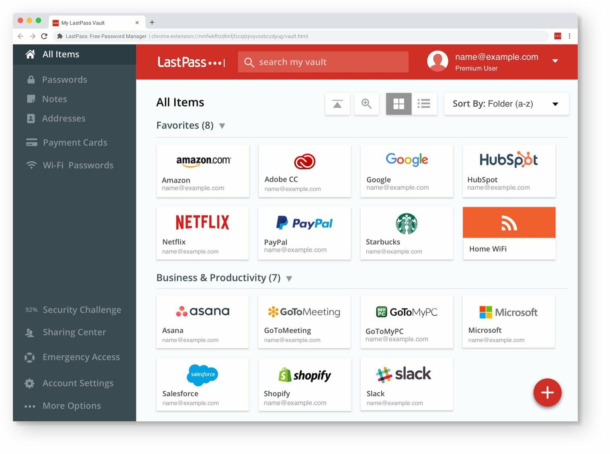Open the Salesforce vault item

coord(203,384)
